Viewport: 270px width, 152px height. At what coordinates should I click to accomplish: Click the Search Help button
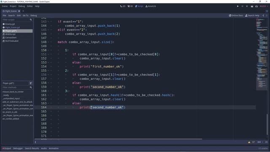point(252,16)
